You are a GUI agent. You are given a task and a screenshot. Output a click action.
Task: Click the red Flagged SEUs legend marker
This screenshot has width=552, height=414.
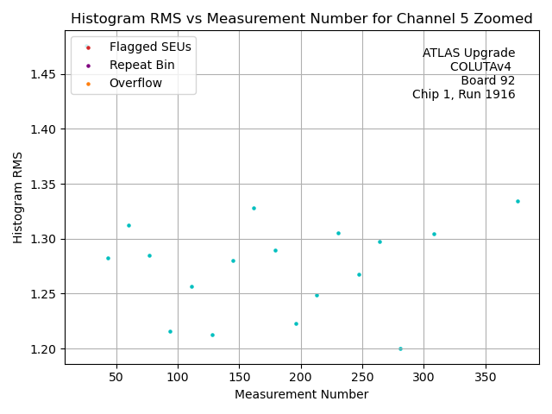(x=87, y=47)
